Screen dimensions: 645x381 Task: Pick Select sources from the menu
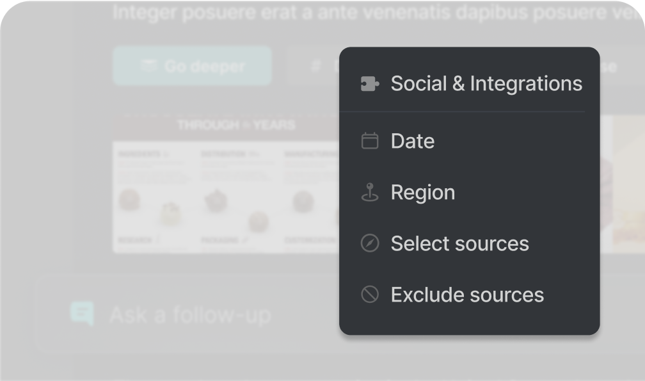459,243
